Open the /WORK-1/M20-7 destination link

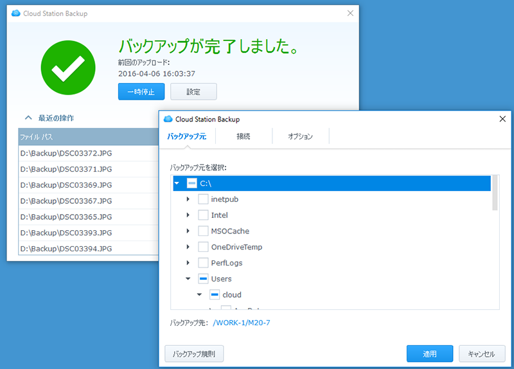pos(242,323)
